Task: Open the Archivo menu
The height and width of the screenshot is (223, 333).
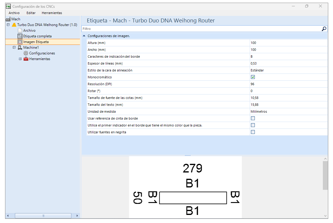Action: click(x=14, y=13)
